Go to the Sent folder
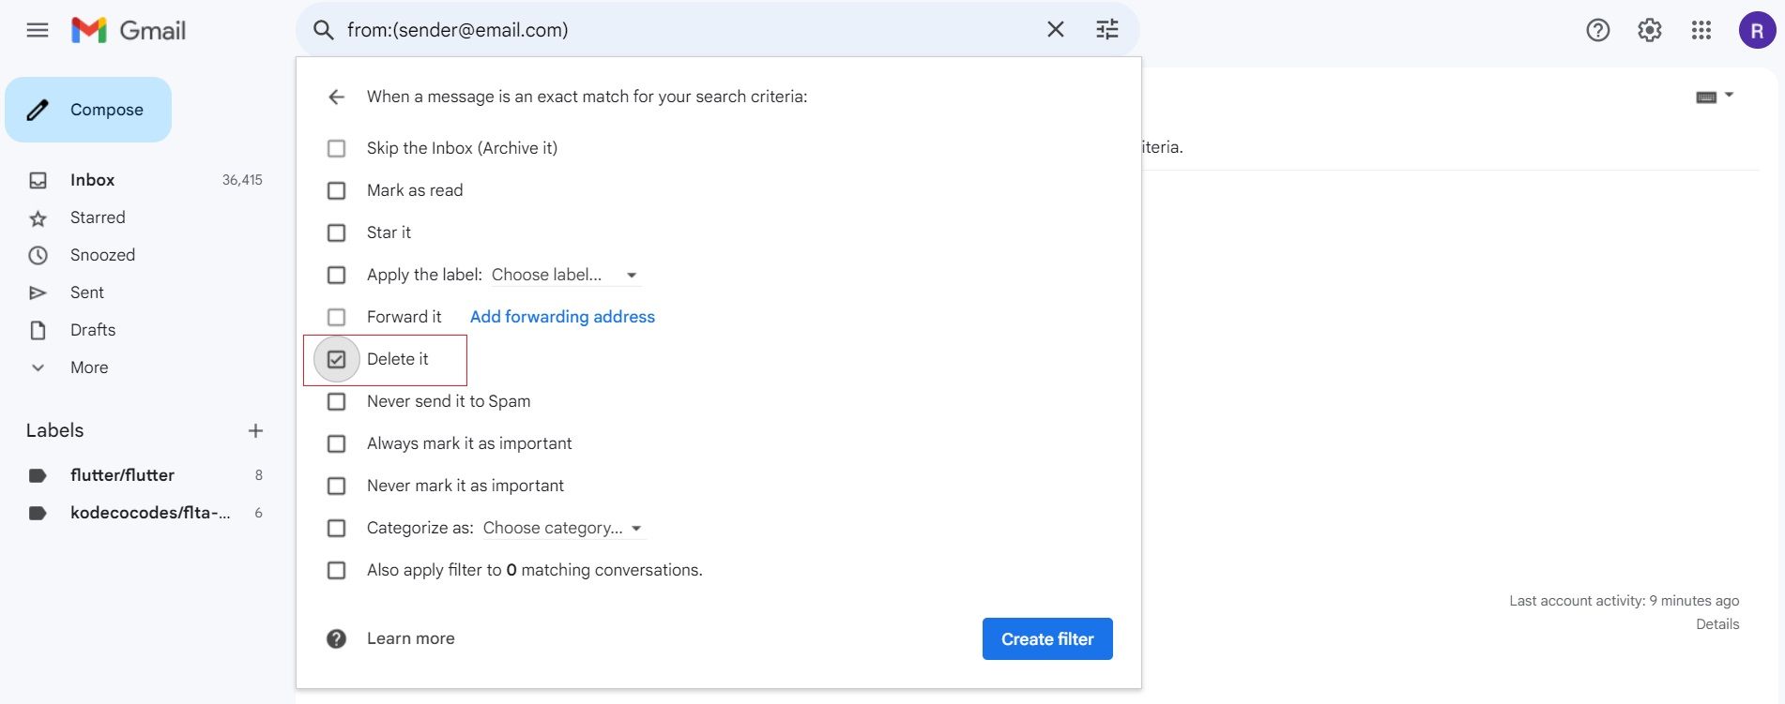Image resolution: width=1785 pixels, height=704 pixels. tap(87, 292)
